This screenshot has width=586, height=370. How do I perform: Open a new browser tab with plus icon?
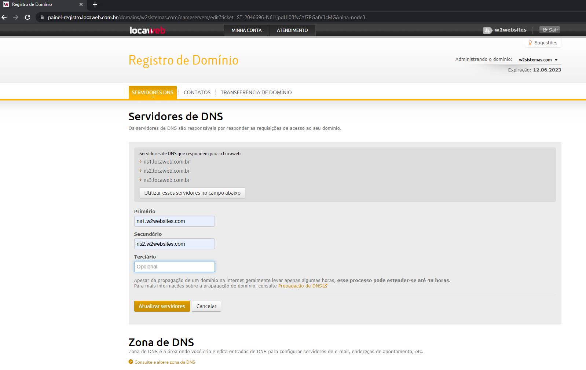tap(95, 4)
